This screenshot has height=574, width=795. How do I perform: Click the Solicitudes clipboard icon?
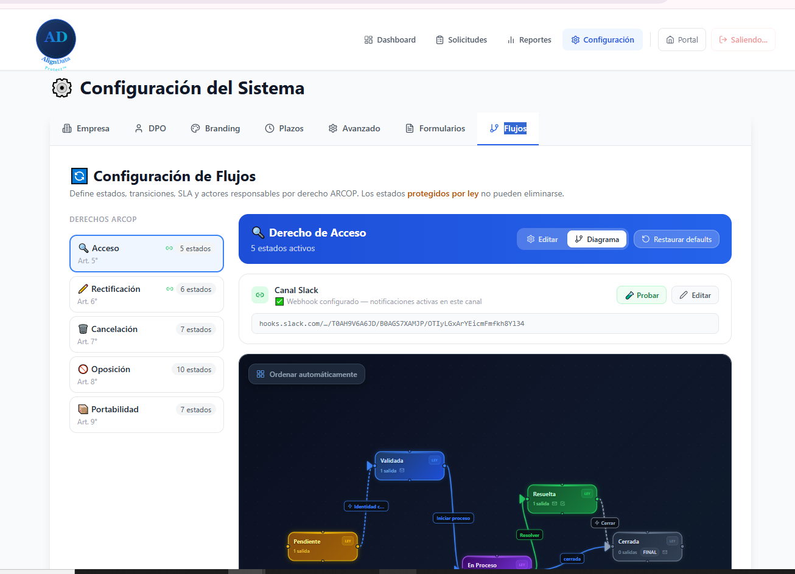tap(440, 40)
